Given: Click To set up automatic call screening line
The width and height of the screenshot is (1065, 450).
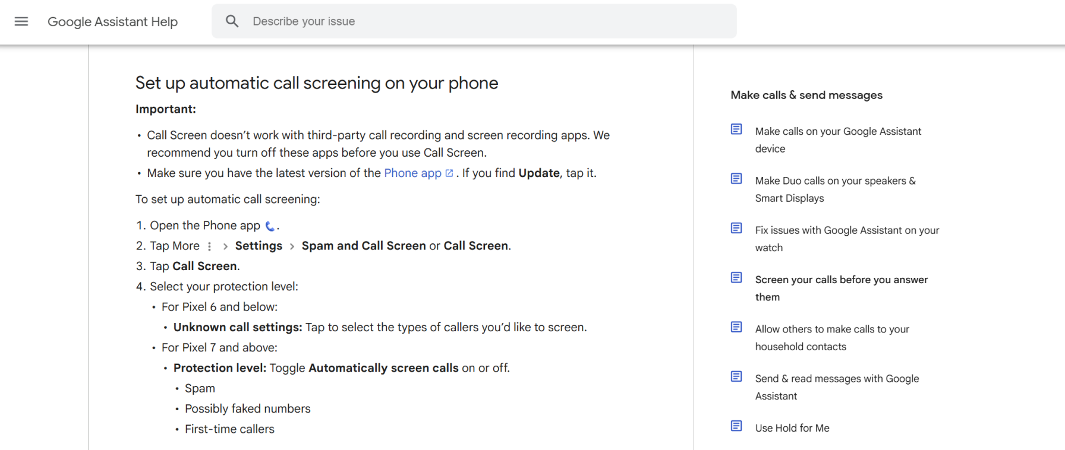Looking at the screenshot, I should [x=228, y=199].
